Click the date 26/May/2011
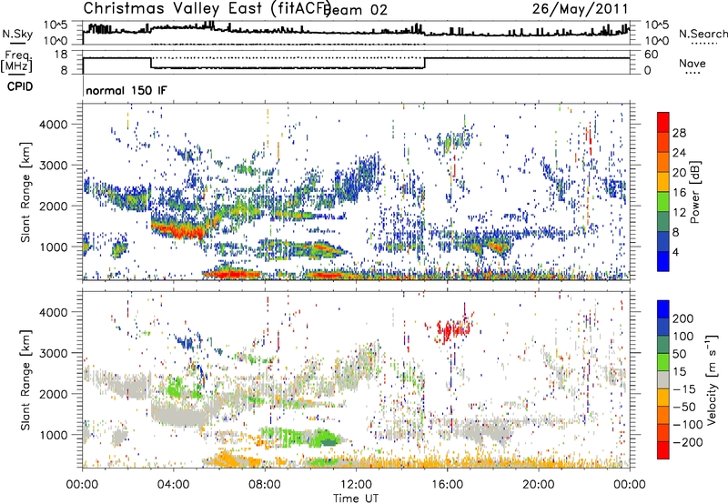The image size is (728, 504). tap(580, 9)
